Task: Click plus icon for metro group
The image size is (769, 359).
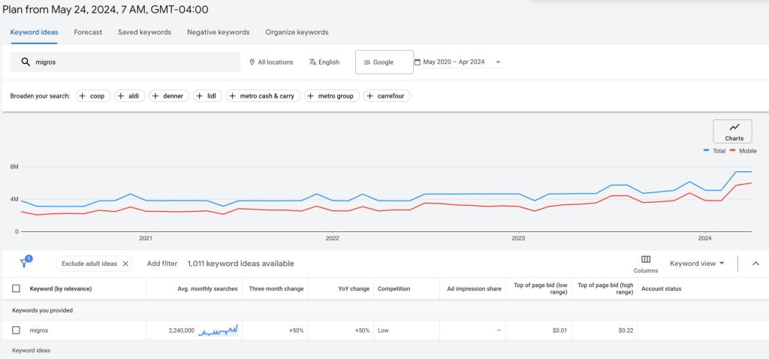Action: click(x=310, y=96)
